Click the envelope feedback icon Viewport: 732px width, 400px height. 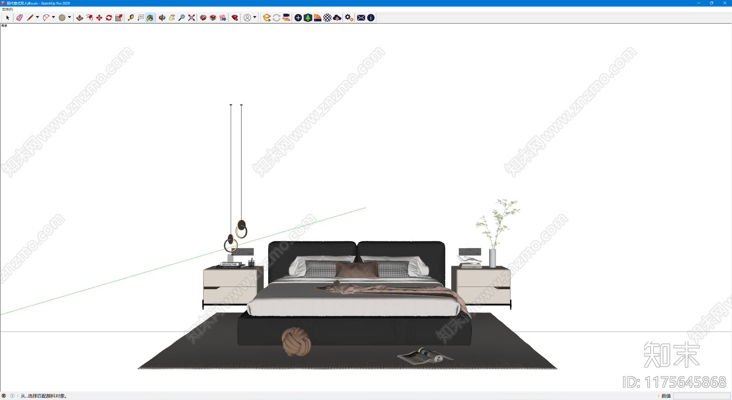click(x=361, y=18)
